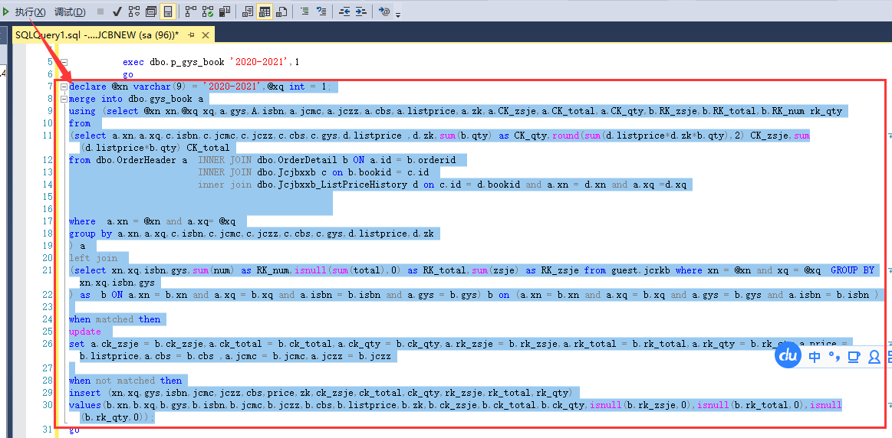This screenshot has height=438, width=892.
Task: Select Results to Text output mode
Action: (x=248, y=11)
